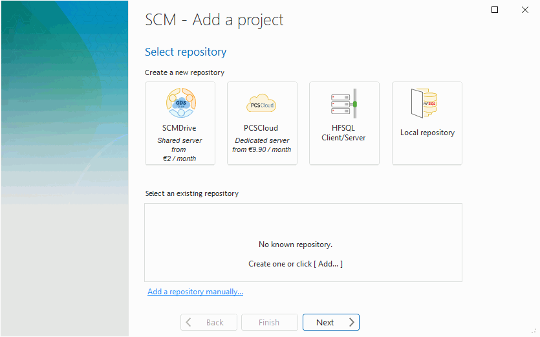Click the HFSQL Client/Server label
This screenshot has width=540, height=337.
point(343,133)
